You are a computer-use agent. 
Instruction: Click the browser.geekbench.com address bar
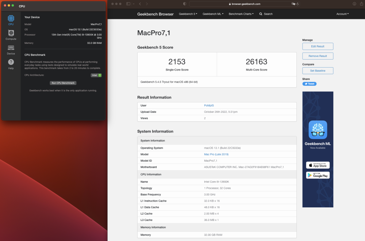click(245, 4)
